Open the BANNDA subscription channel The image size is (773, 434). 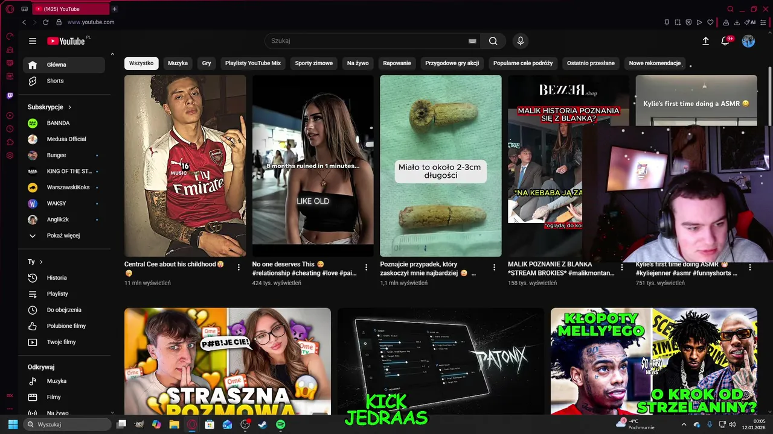pyautogui.click(x=64, y=123)
